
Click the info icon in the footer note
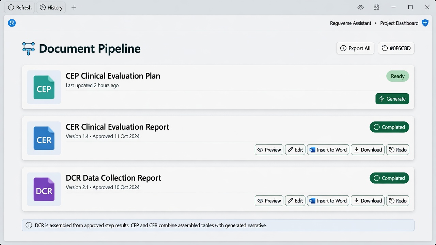pyautogui.click(x=29, y=225)
